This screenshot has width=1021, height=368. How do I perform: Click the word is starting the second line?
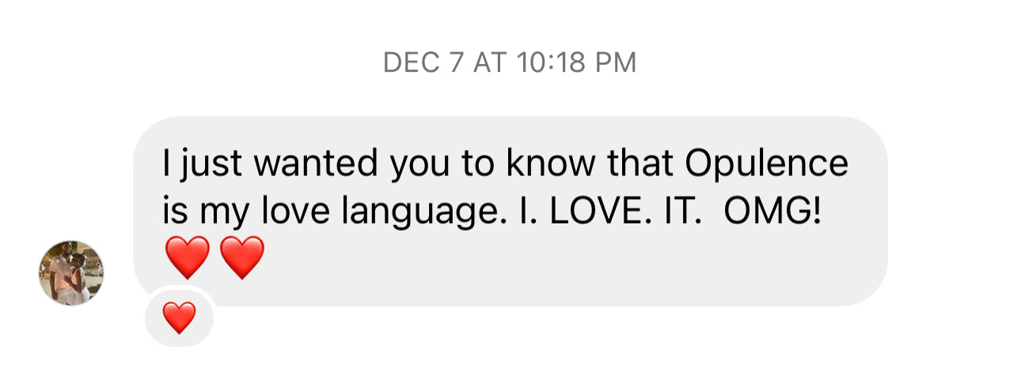click(172, 212)
